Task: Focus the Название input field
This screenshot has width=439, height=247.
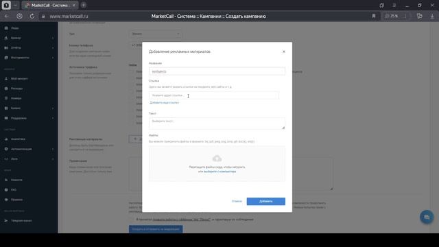Action: tap(217, 71)
